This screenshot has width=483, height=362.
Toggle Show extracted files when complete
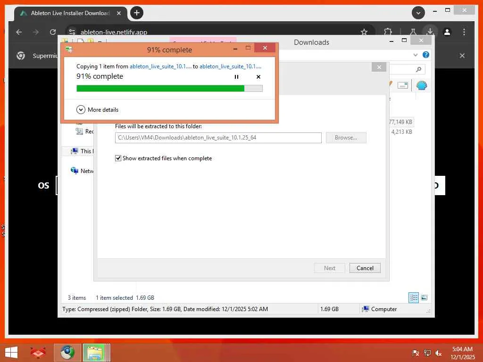point(164,158)
